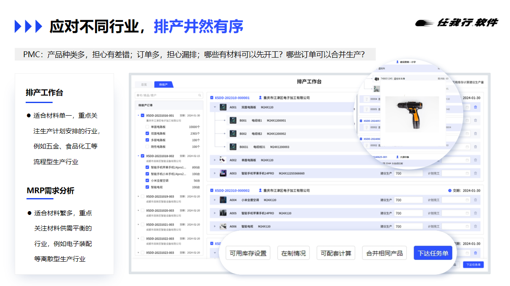Click the A001 circuit board product thumbnail
The image size is (510, 286).
pyautogui.click(x=223, y=107)
